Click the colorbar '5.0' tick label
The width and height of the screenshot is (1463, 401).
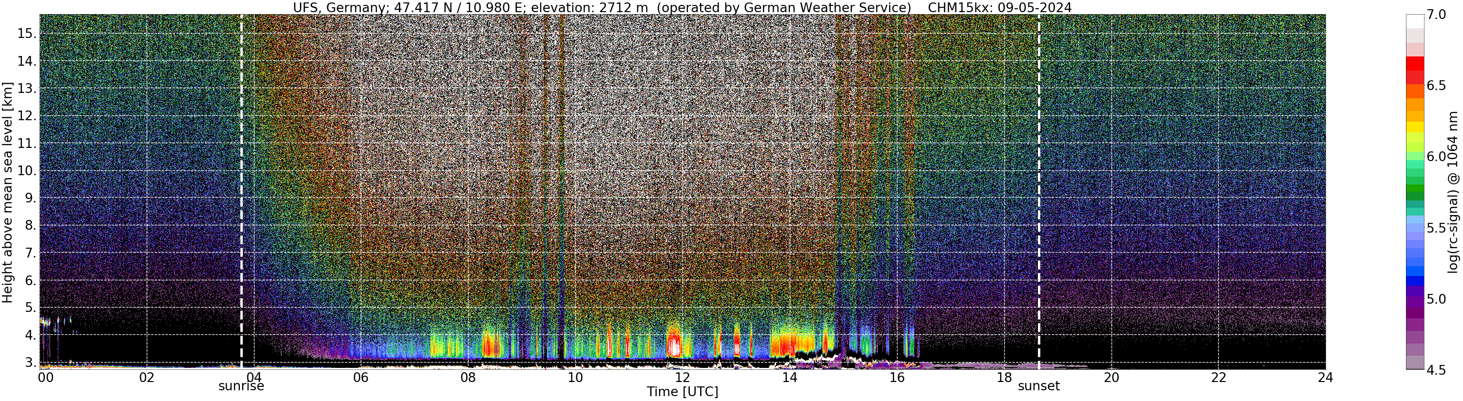point(1436,299)
